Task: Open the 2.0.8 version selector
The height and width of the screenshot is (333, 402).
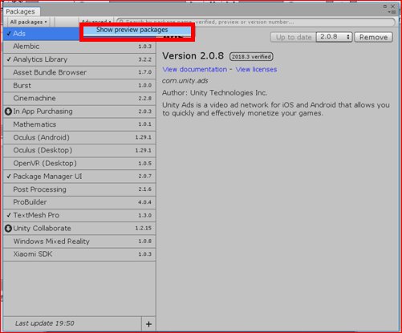Action: [x=334, y=37]
